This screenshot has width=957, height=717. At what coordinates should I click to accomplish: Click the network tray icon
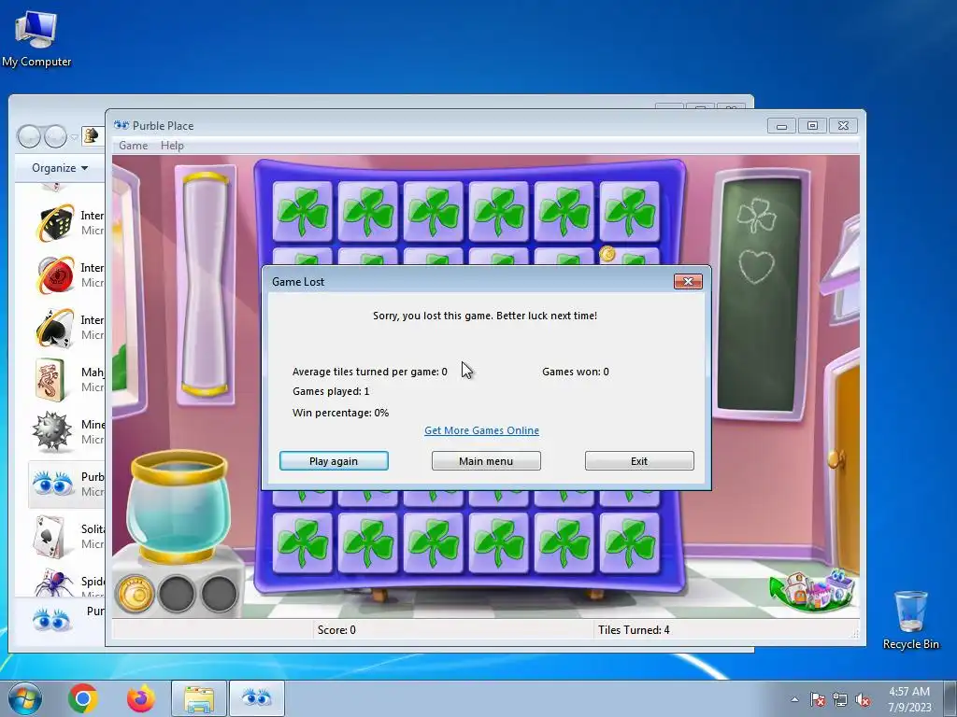tap(840, 699)
